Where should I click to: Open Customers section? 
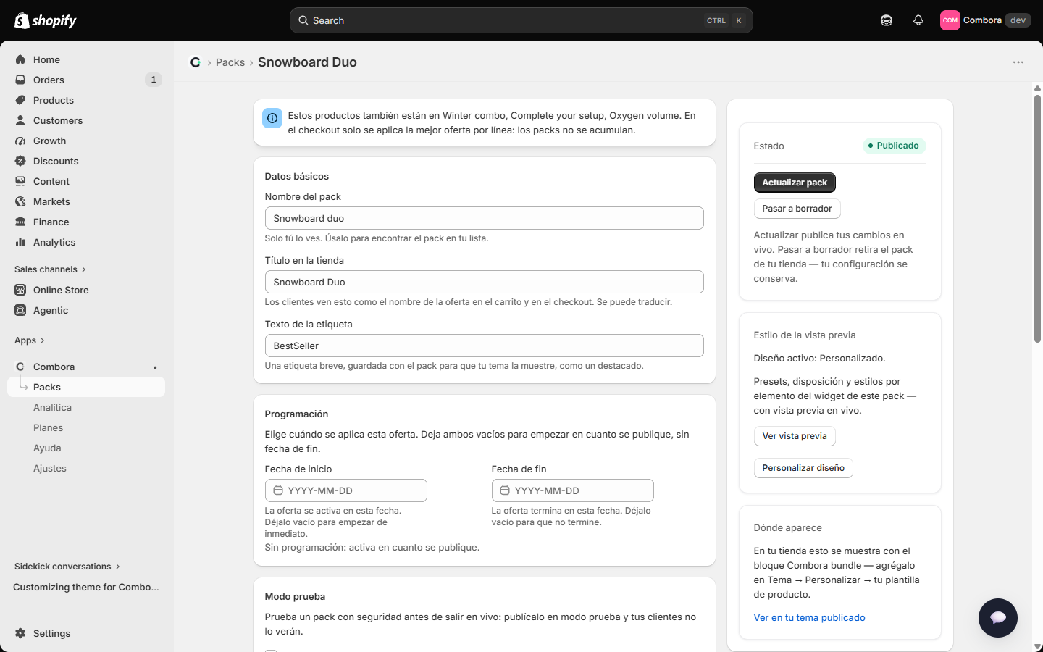pos(87,120)
